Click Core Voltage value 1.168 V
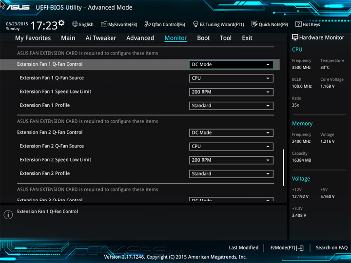The image size is (351, 263). coord(328,86)
